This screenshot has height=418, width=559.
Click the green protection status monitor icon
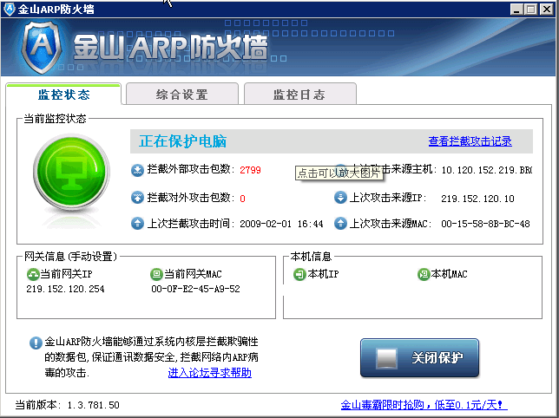(x=71, y=172)
